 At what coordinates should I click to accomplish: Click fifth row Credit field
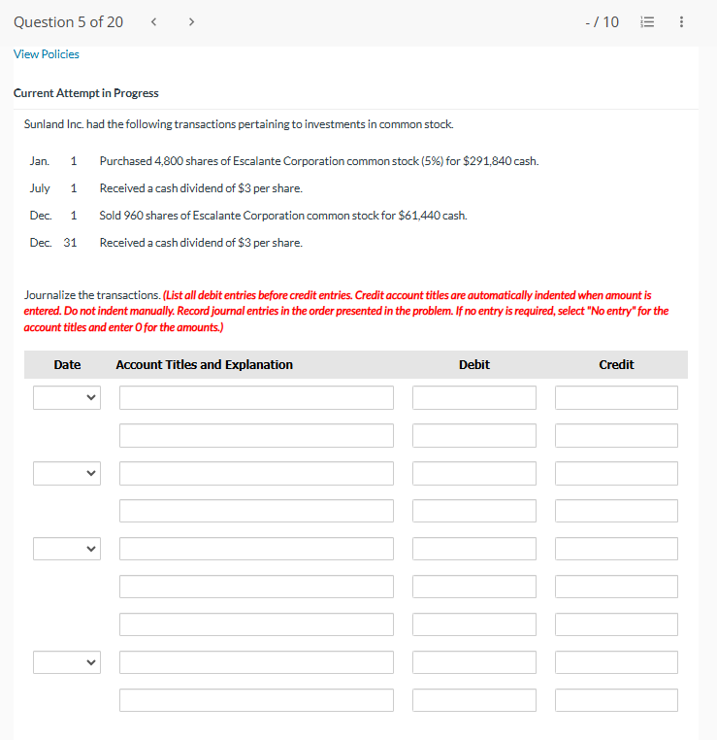(x=617, y=549)
